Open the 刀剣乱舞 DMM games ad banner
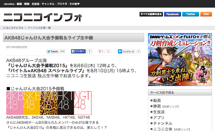The width and height of the screenshot is (215, 131). coord(180,59)
